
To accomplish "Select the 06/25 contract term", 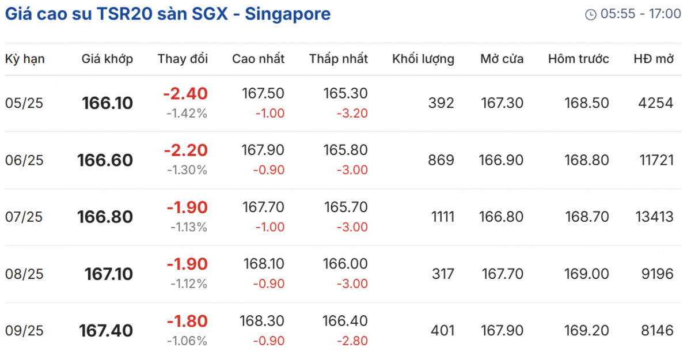I will pos(24,160).
